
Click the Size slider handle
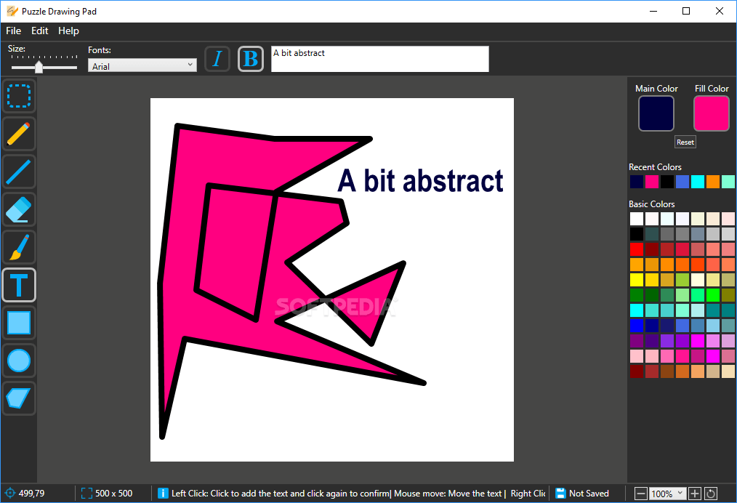click(x=39, y=67)
